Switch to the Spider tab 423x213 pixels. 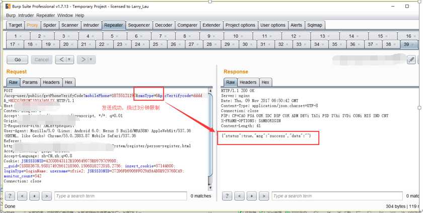tap(50, 25)
